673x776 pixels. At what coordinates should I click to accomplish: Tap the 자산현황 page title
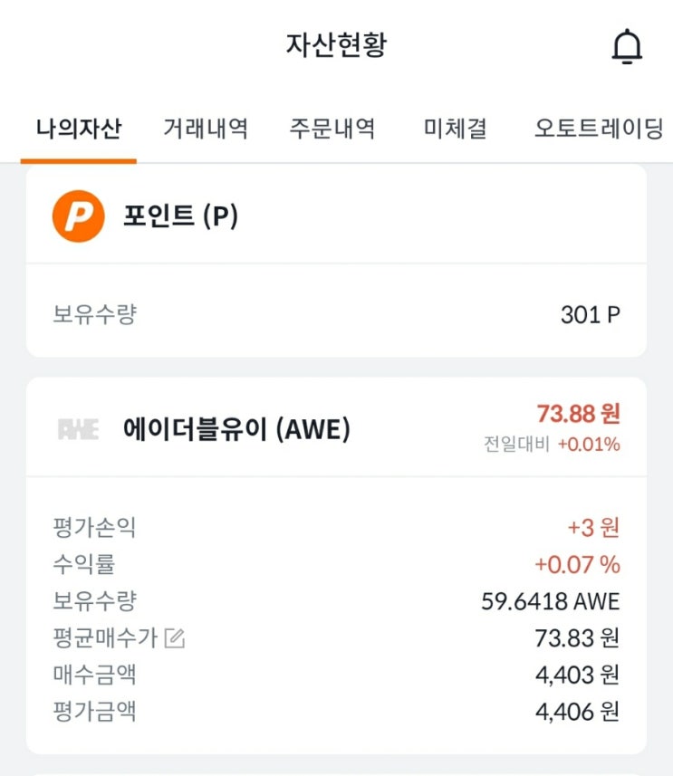click(336, 45)
